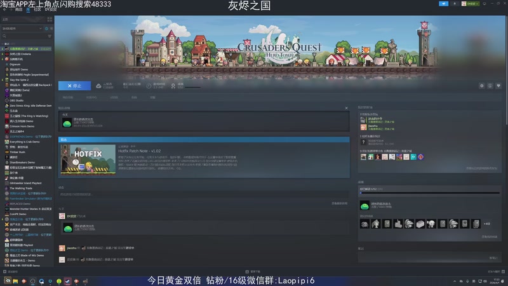The image size is (508, 286).
Task: Click the brick locked achievement icon
Action: [420, 224]
